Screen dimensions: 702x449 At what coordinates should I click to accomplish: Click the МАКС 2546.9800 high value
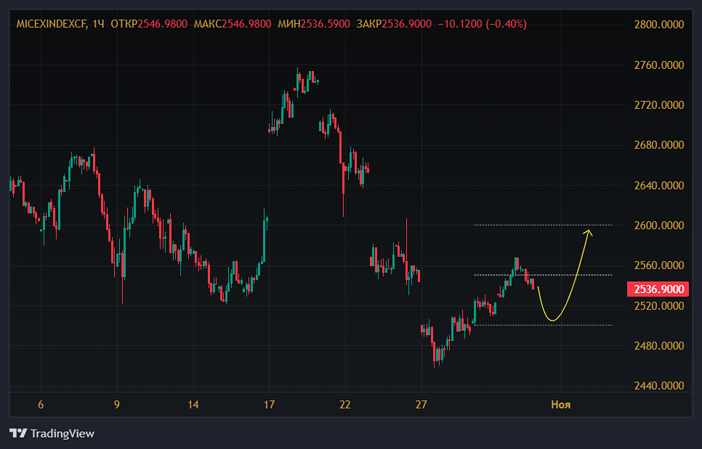[x=233, y=24]
